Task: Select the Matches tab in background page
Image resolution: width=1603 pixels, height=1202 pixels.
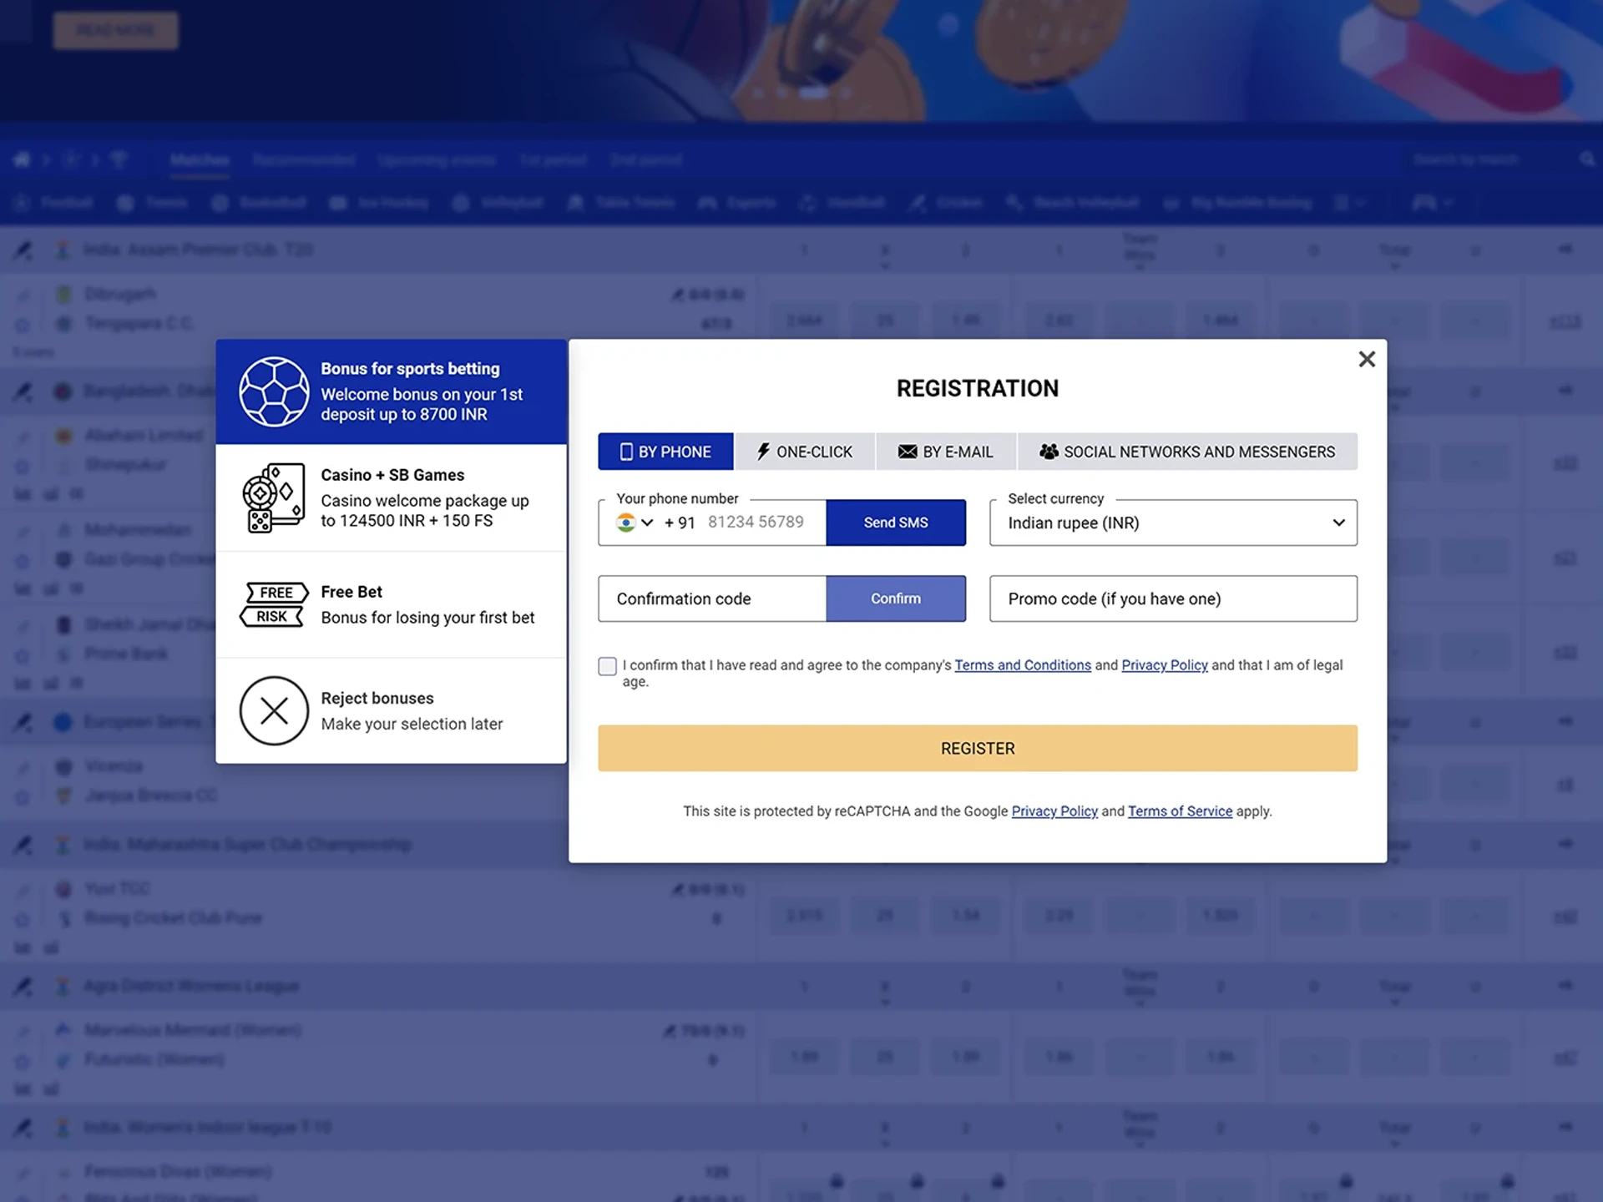Action: coord(200,159)
